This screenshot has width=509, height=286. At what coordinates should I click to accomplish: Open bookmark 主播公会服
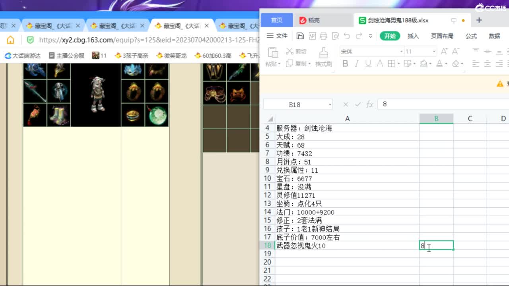[67, 56]
